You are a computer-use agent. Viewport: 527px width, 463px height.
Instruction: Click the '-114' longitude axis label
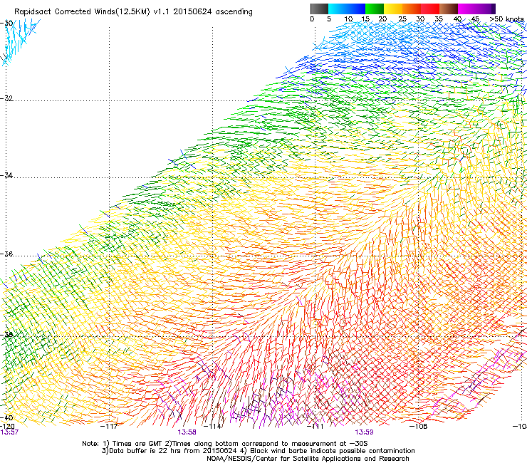click(213, 427)
